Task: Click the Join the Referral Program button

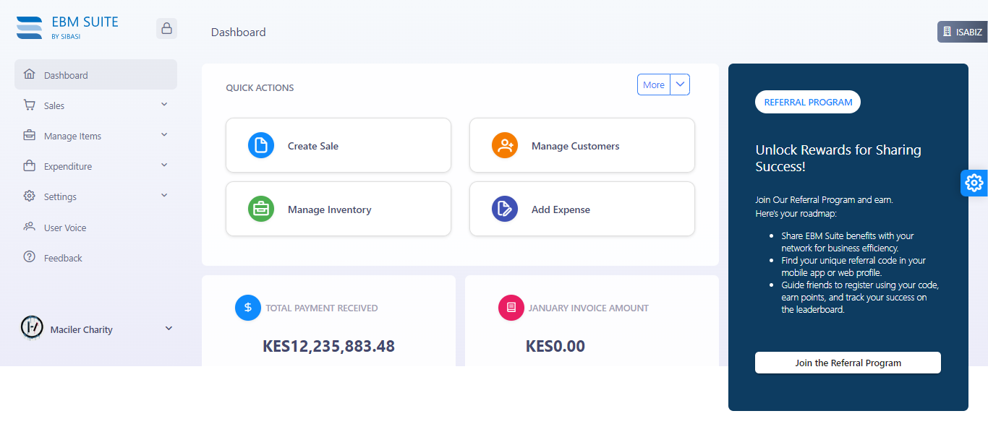Action: (x=847, y=362)
